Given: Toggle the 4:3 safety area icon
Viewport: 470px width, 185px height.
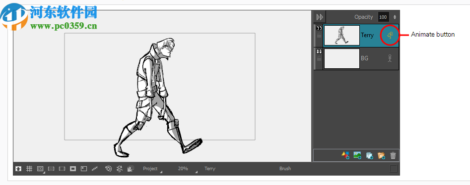Looking at the screenshot, I should (51, 169).
